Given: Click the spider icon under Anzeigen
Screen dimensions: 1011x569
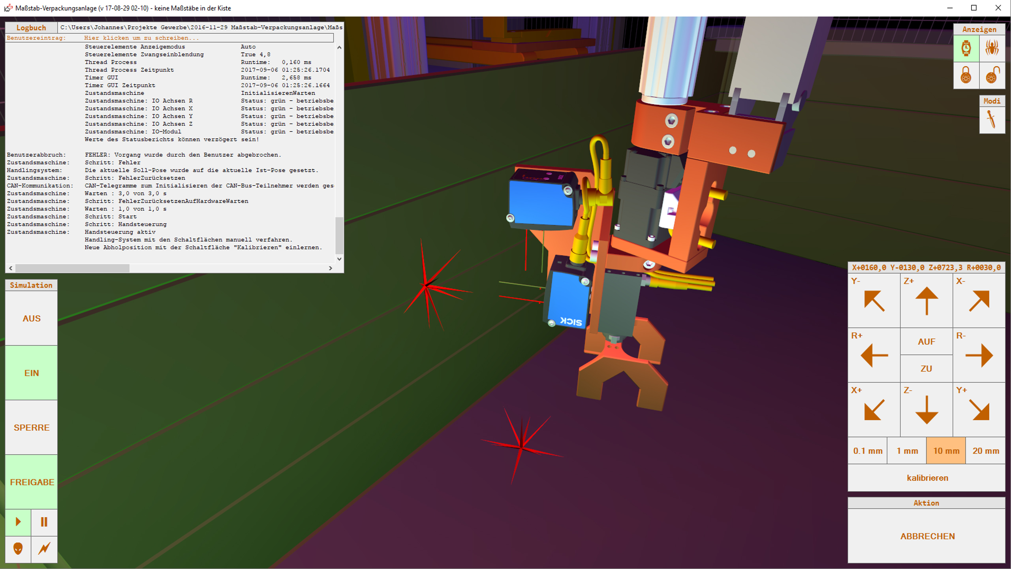Looking at the screenshot, I should click(x=992, y=48).
